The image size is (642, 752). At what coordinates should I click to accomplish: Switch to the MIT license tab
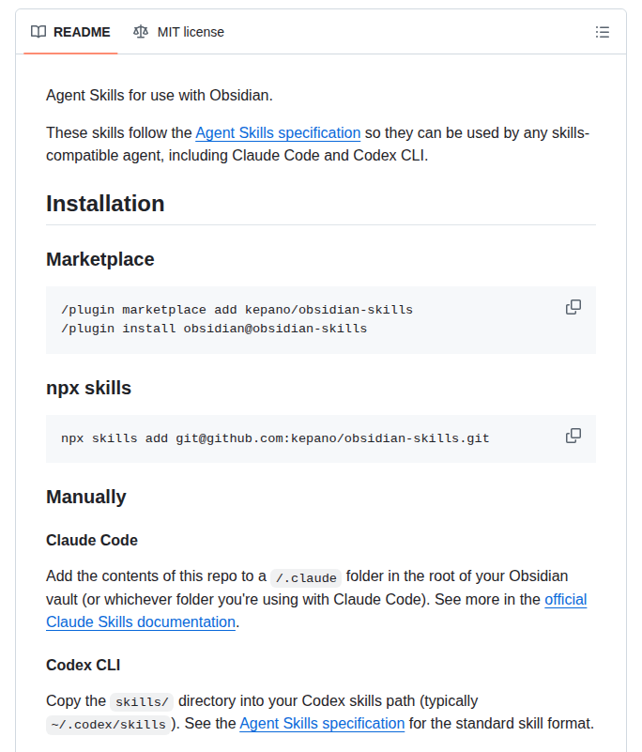click(x=178, y=32)
